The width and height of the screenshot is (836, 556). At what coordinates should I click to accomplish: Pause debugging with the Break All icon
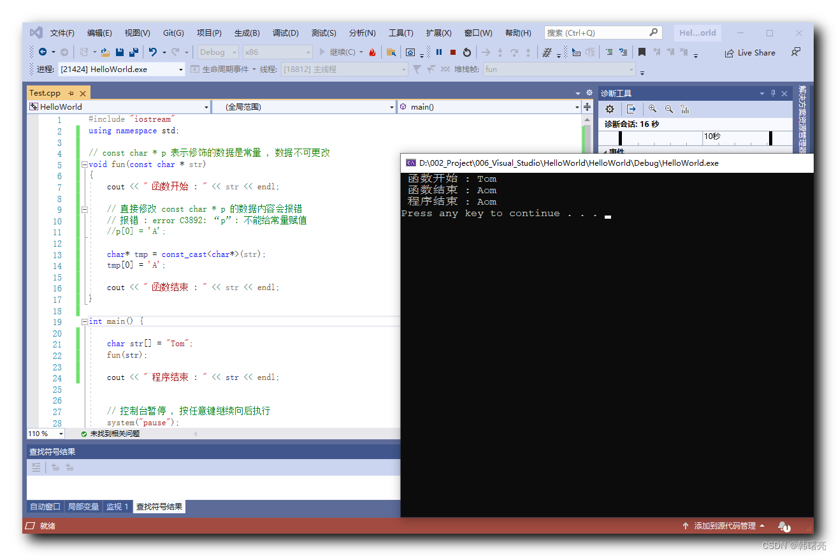click(439, 52)
